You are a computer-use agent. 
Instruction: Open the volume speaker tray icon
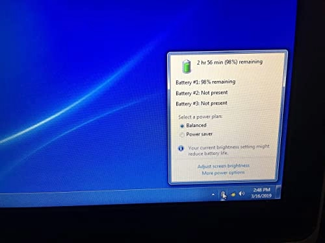(242, 194)
